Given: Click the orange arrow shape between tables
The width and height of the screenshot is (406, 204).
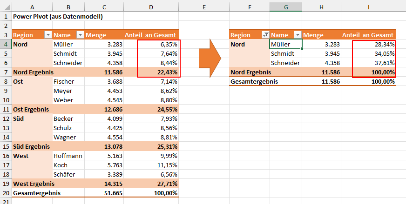Looking at the screenshot, I should (x=210, y=59).
